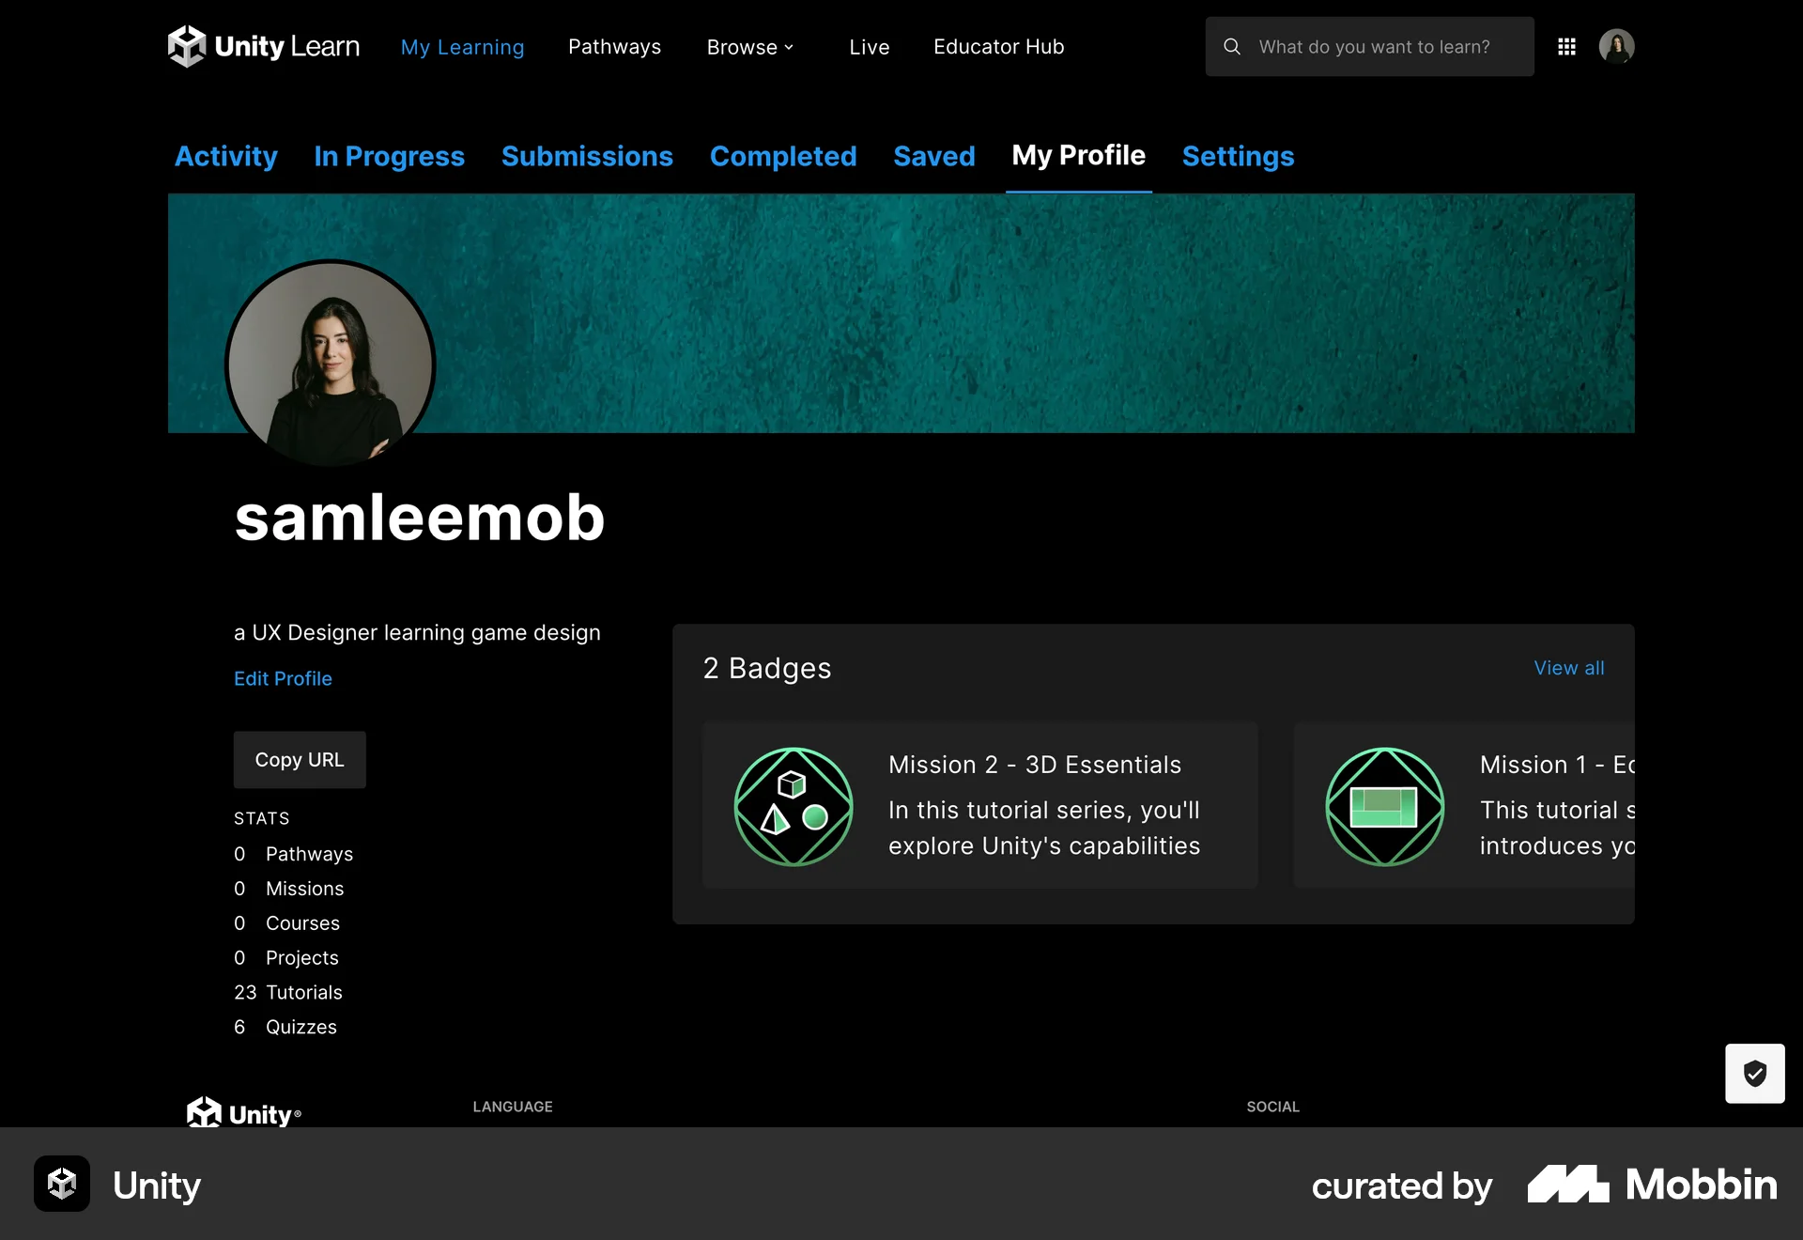Click the Unity Learn logo
1803x1240 pixels.
[x=263, y=45]
